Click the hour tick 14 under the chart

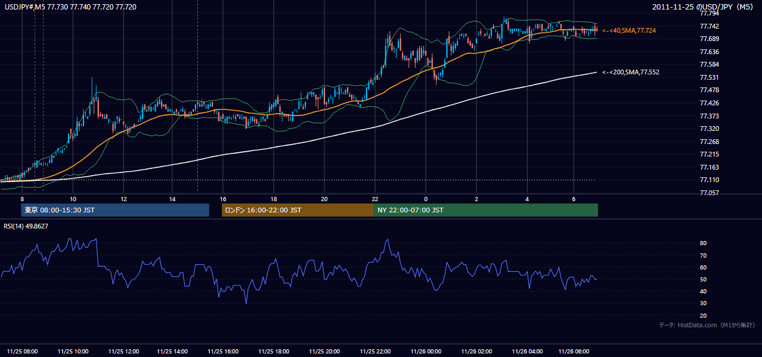coord(172,199)
